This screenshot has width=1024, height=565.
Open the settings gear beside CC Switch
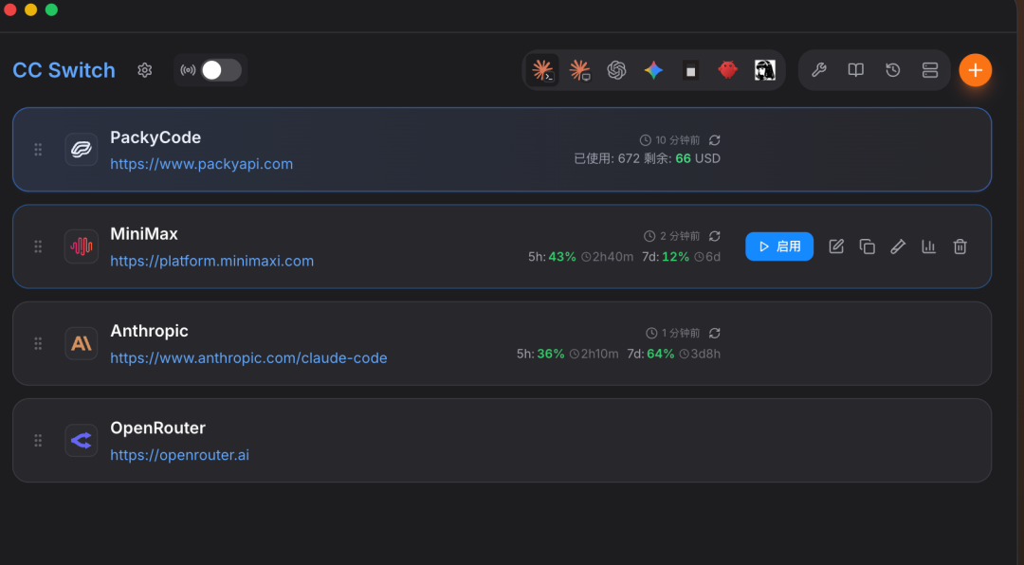pos(144,70)
